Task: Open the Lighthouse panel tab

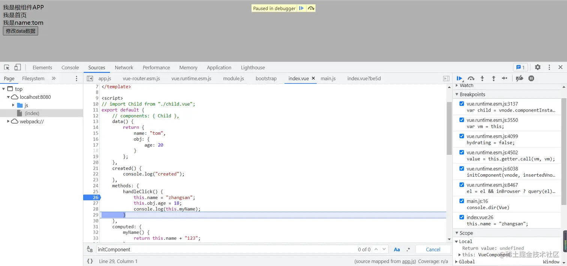Action: point(253,67)
